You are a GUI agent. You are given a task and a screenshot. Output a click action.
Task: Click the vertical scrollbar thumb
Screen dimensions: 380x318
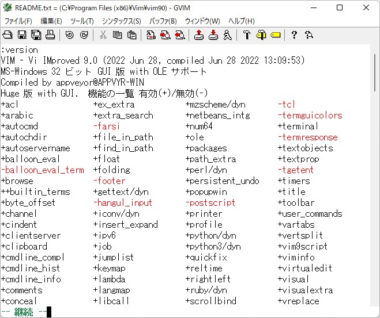[x=375, y=72]
